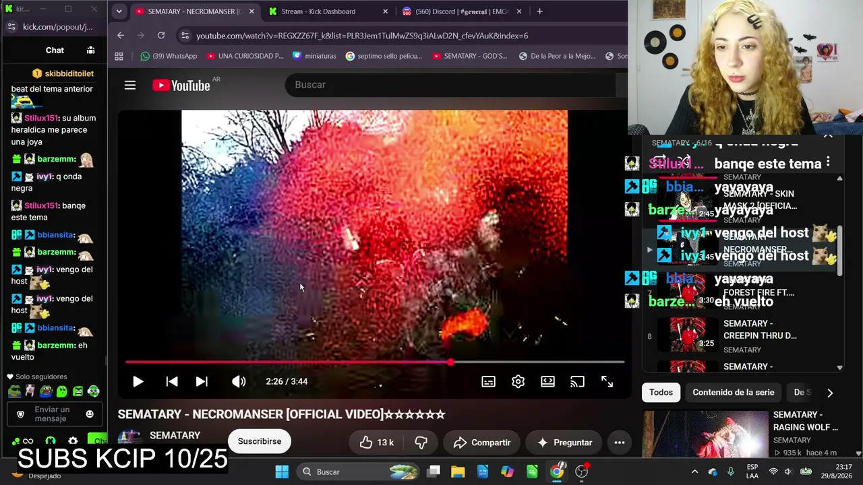
Task: Click the Compartir share button
Action: tap(482, 443)
